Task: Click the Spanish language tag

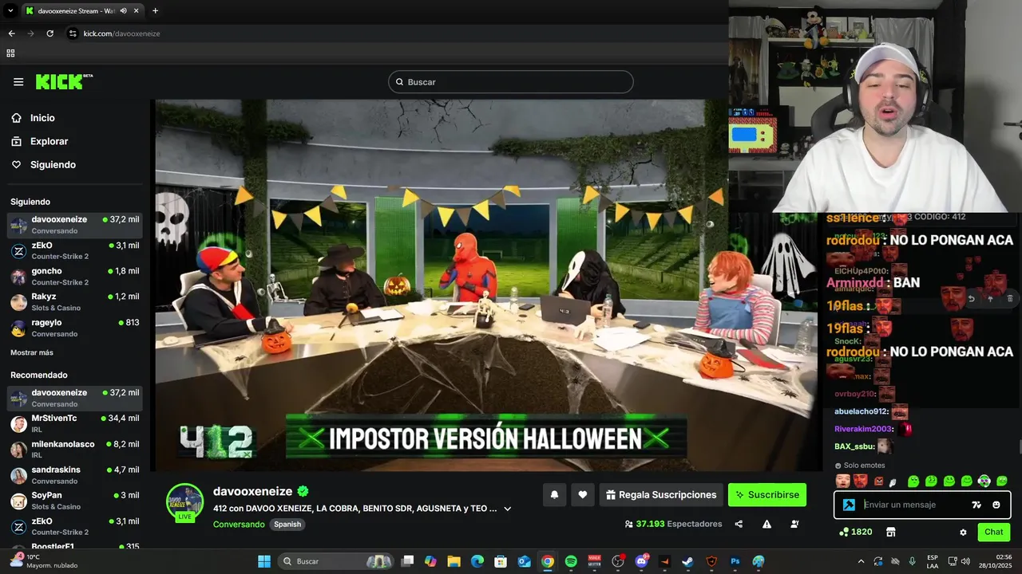Action: (x=287, y=525)
